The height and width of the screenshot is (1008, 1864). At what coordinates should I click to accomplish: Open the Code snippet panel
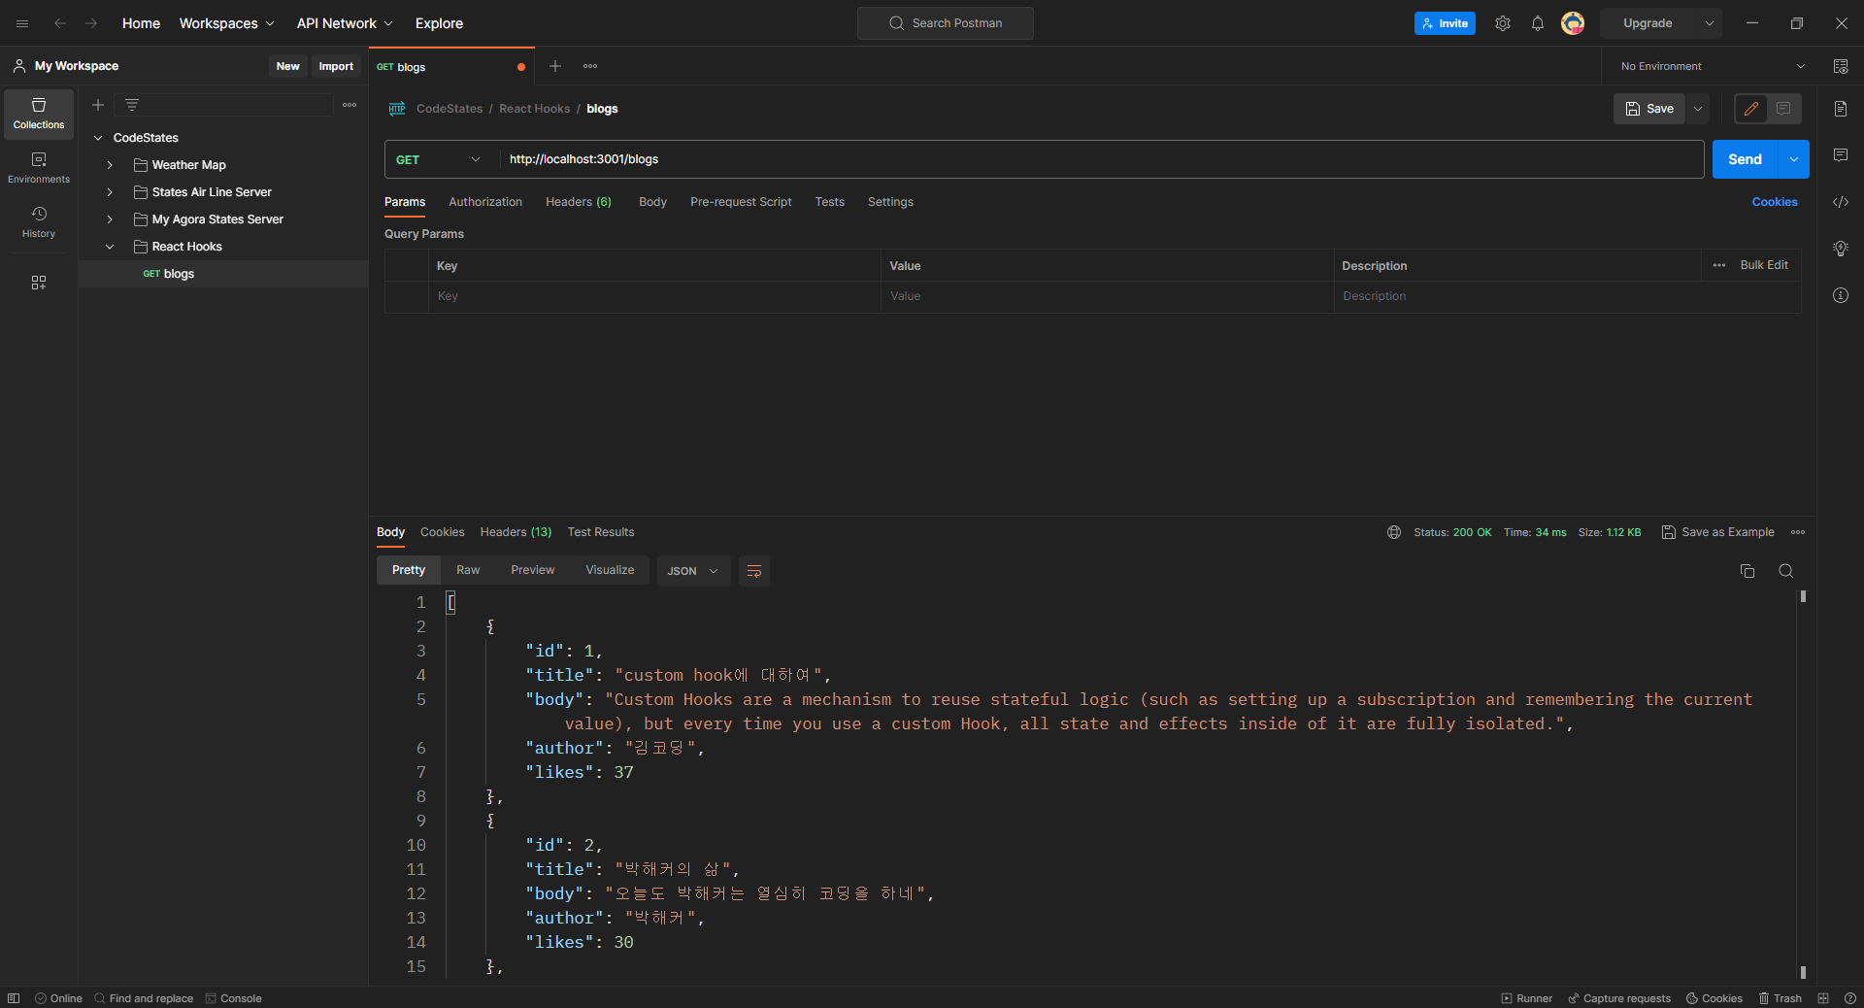1841,202
